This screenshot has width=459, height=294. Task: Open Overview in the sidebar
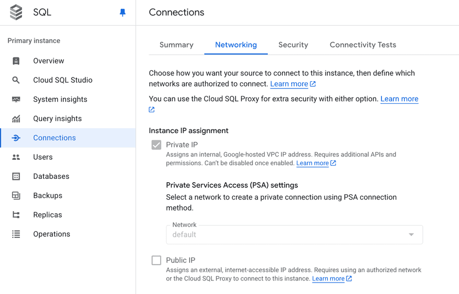point(68,61)
